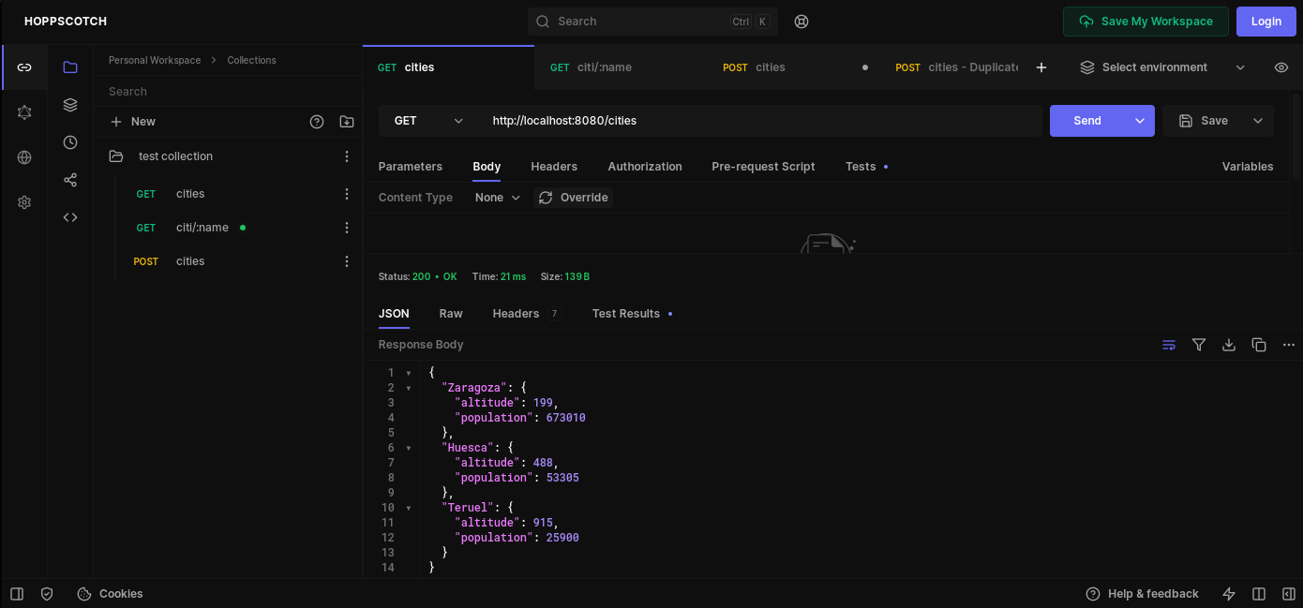Click the request URL input field
Viewport: 1303px width, 608px height.
point(759,121)
